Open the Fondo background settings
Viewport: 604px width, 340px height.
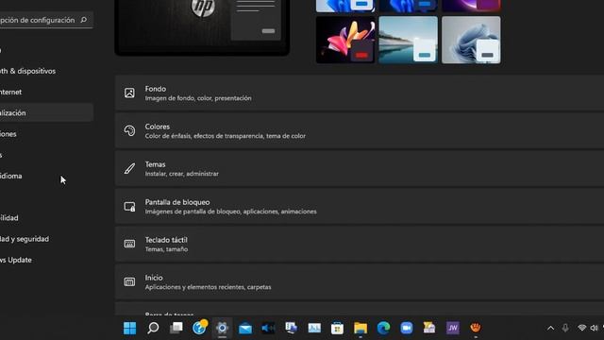click(360, 93)
